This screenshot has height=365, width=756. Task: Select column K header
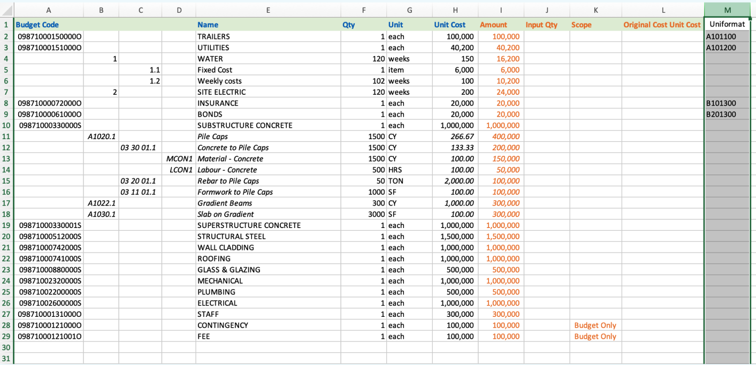pos(595,10)
